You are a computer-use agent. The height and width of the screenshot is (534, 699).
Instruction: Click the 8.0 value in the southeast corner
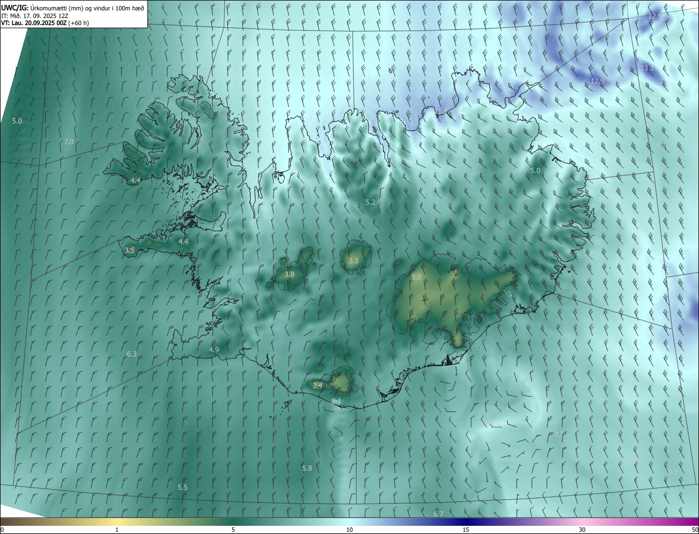(673, 472)
